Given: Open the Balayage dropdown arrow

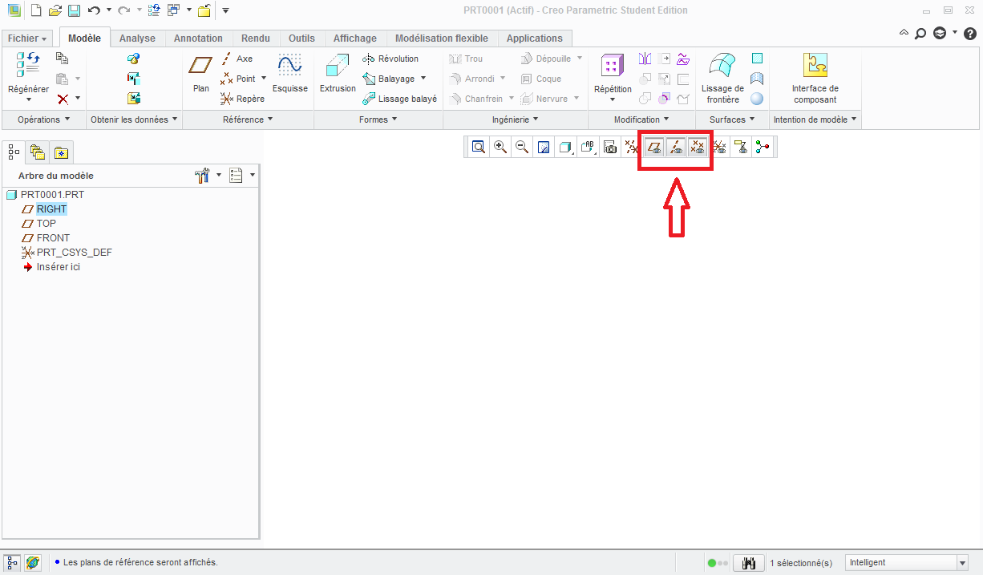Looking at the screenshot, I should click(x=423, y=79).
